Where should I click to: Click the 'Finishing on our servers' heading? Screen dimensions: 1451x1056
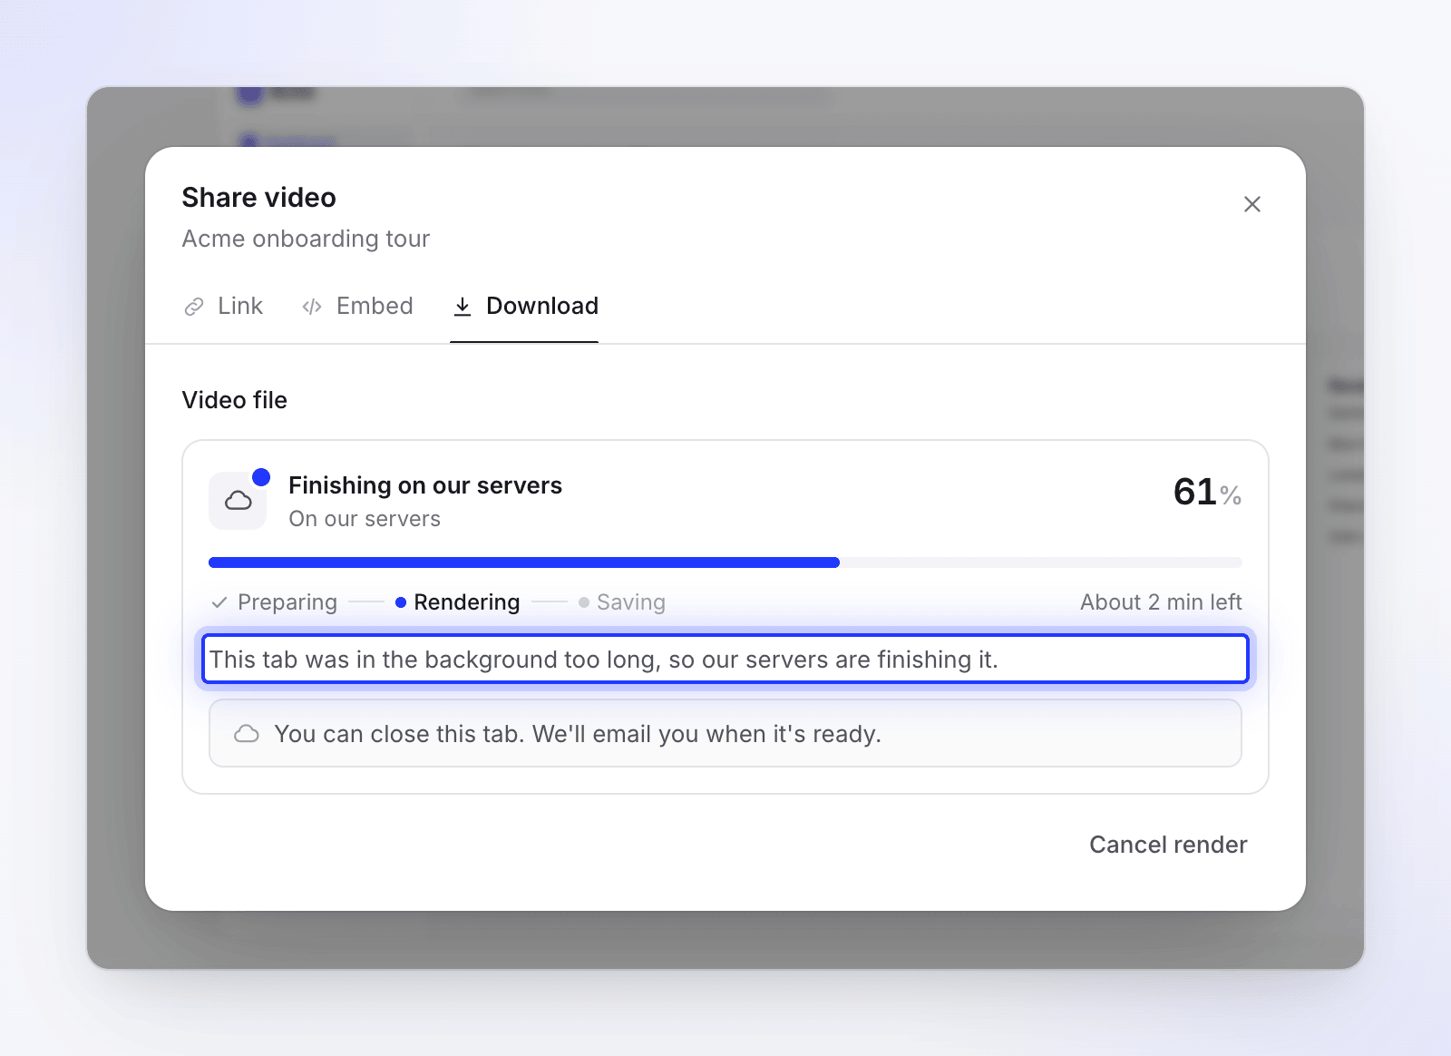pos(425,485)
